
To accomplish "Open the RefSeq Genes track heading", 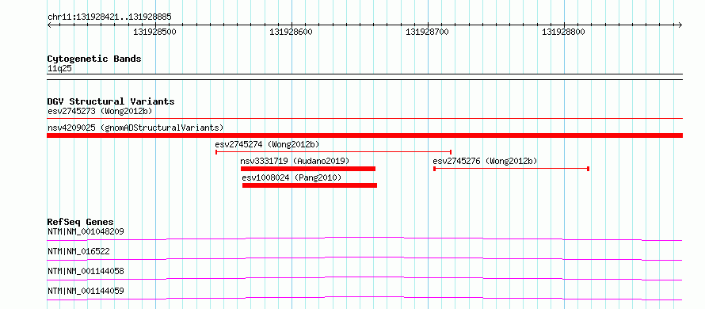I will 81,222.
